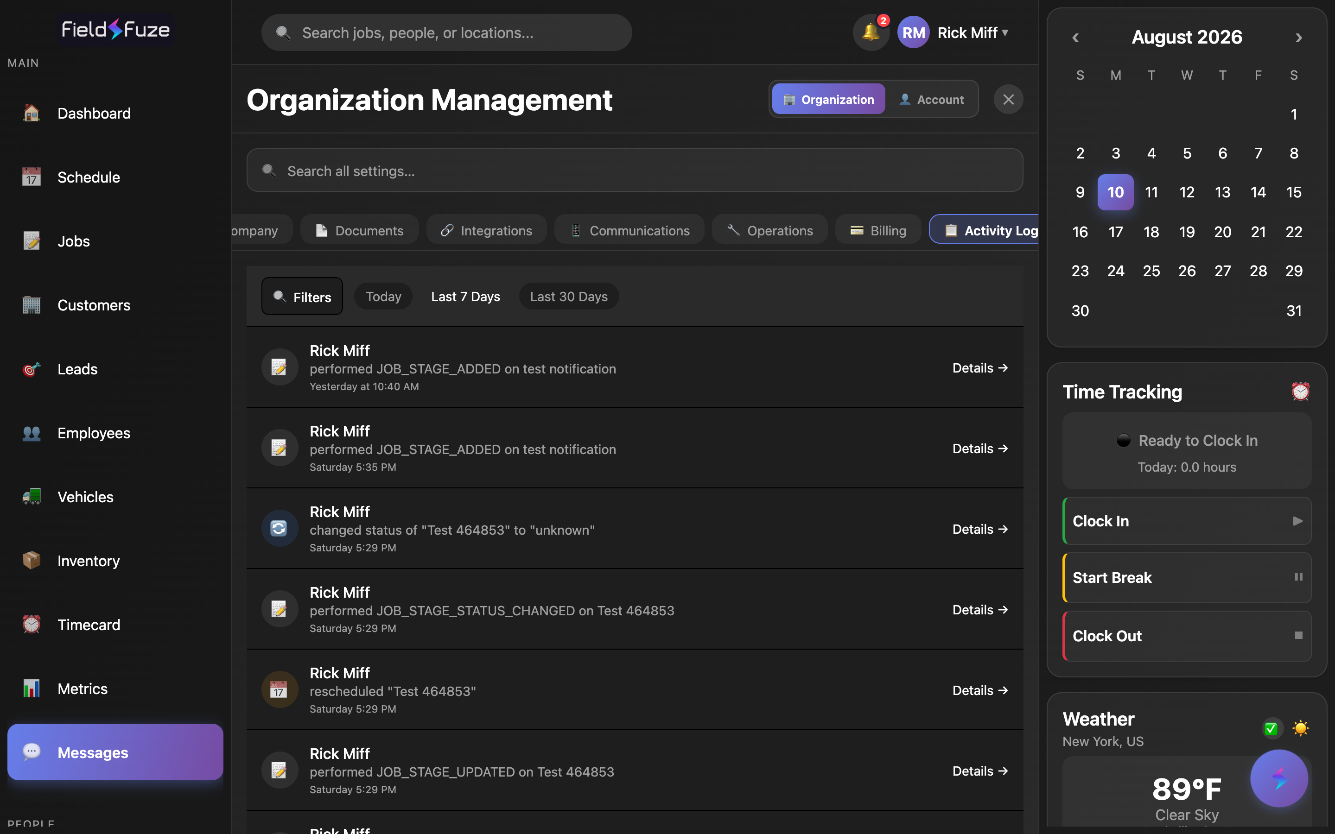Screen dimensions: 1335x834
Task: Click the weather sun icon
Action: click(1300, 729)
